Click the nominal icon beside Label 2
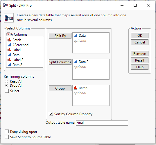Image resolution: width=156 pixels, height=145 pixels. 9,60
